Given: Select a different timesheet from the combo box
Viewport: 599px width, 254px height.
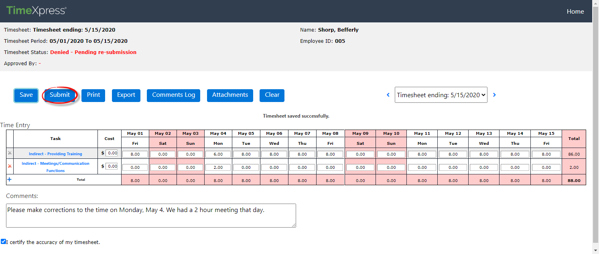Looking at the screenshot, I should tap(441, 95).
